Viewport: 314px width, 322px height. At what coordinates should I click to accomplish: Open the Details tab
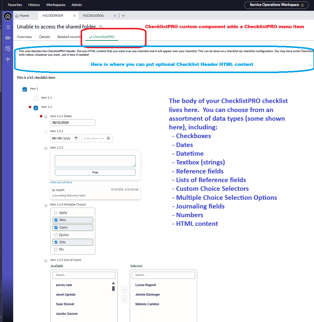45,37
